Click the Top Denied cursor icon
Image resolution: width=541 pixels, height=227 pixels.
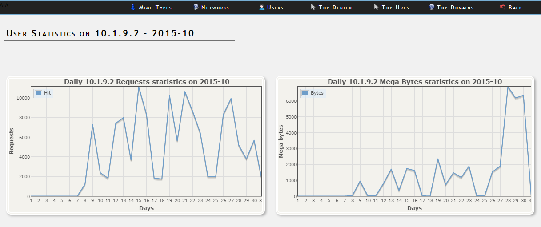[x=313, y=7]
